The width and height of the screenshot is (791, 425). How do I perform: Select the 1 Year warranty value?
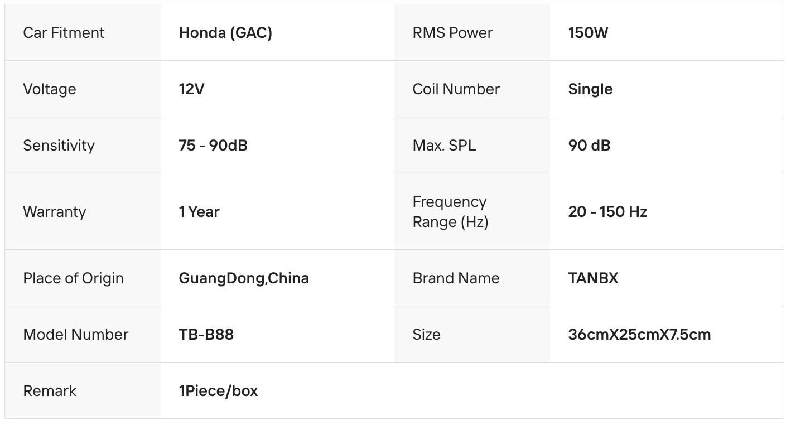199,212
